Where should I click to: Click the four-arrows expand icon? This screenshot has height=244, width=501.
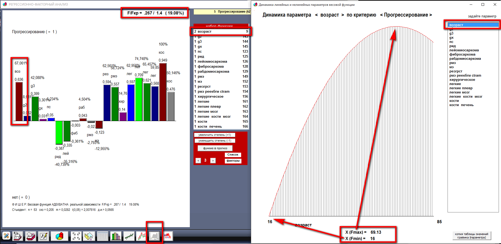76,236
